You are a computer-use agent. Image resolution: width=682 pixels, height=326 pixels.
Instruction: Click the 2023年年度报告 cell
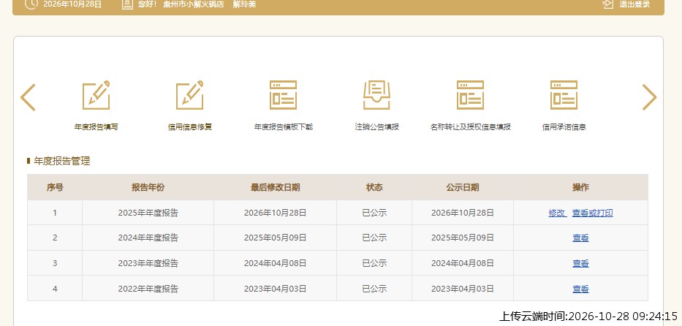point(148,263)
